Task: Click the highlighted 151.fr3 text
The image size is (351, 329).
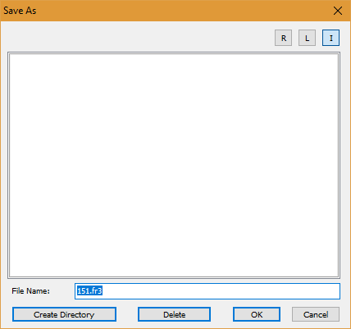Action: (89, 290)
